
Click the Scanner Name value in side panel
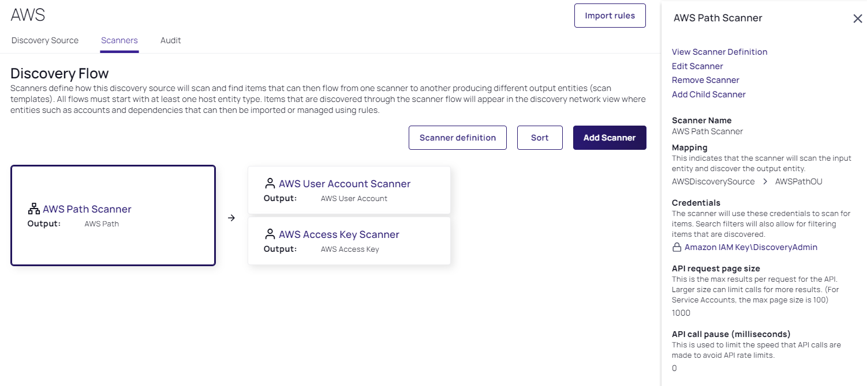pos(707,131)
